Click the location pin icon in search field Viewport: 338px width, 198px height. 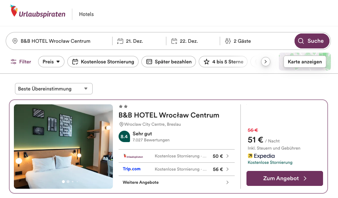pyautogui.click(x=15, y=41)
